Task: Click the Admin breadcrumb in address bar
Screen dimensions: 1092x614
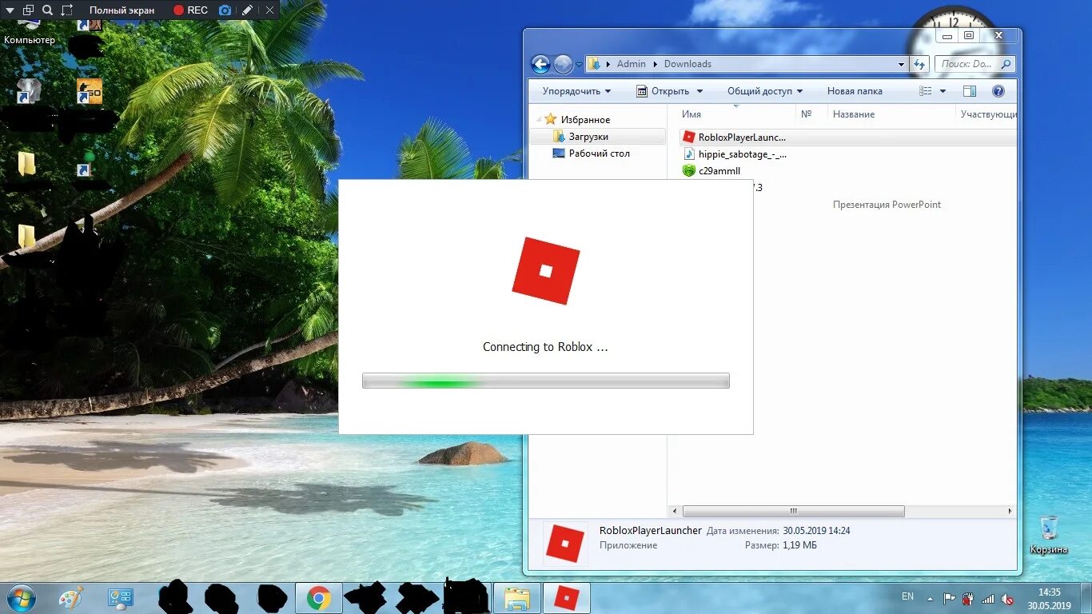Action: tap(631, 64)
